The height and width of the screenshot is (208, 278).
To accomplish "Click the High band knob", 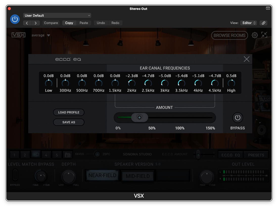I will [x=231, y=83].
